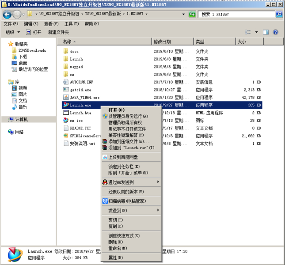Open the 2345Downloads favorites folder
Viewport: 285px width, 265px height.
32,50
